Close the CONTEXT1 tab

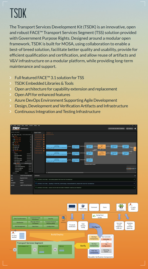click(52, 133)
